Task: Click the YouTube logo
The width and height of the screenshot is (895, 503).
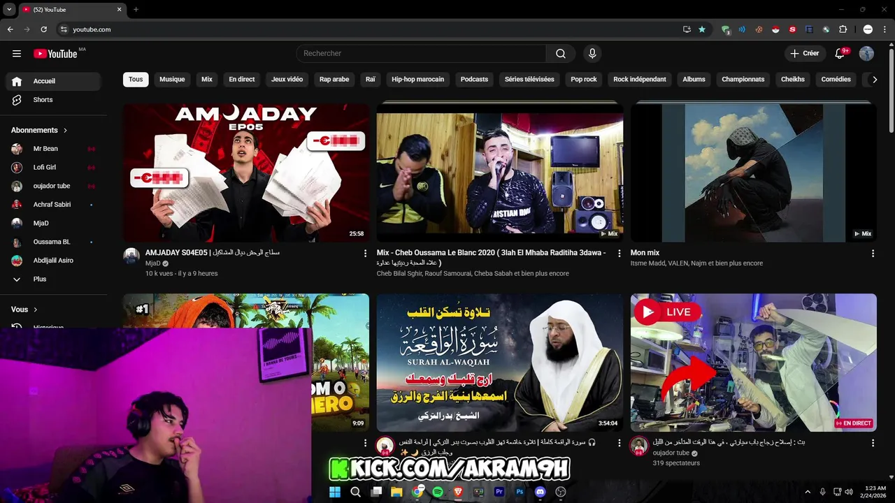Action: (x=55, y=54)
